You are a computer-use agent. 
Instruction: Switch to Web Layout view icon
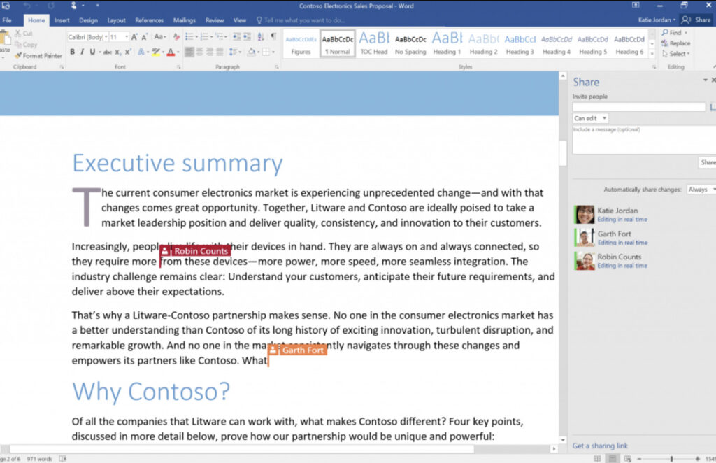(628, 458)
